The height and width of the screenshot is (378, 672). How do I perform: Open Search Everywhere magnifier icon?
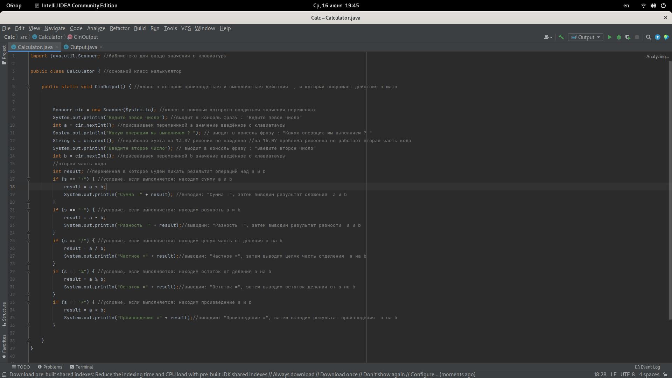(648, 37)
